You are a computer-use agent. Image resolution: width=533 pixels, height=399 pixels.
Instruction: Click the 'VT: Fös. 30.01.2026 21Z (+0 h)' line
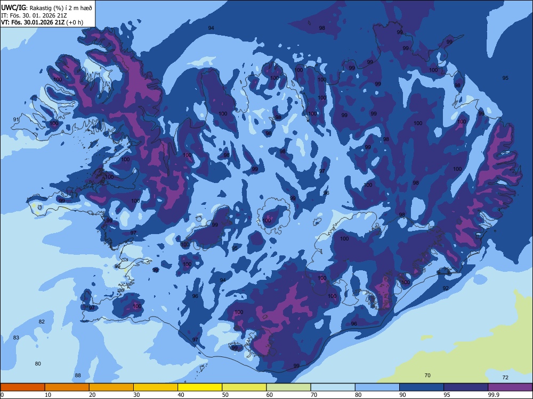(42, 22)
